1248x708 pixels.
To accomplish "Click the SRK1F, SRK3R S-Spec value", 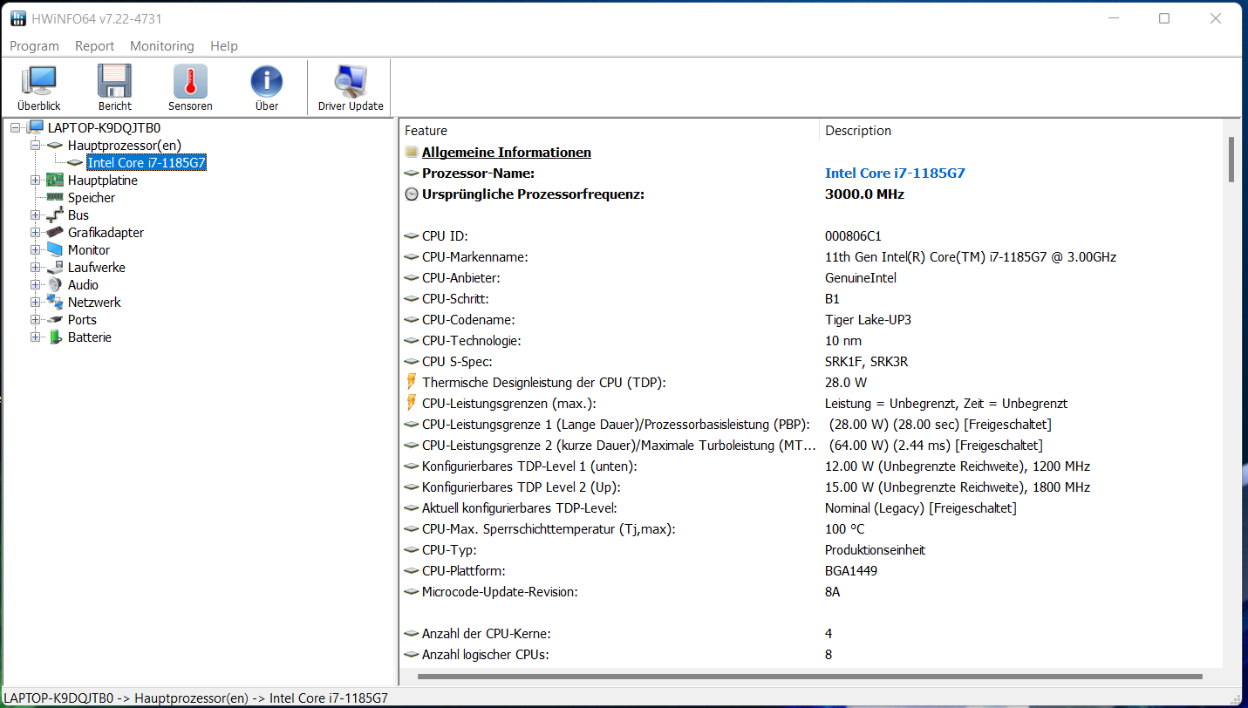I will pyautogui.click(x=867, y=362).
